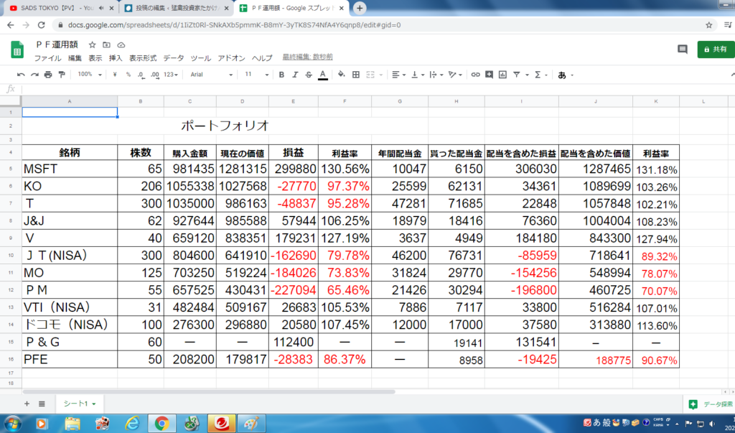Open the Windows Start menu
This screenshot has width=735, height=433.
[11, 423]
